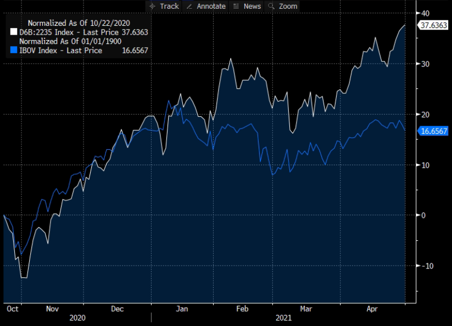452x326 pixels.
Task: Select the Zoom toolbar label
Action: 288,7
